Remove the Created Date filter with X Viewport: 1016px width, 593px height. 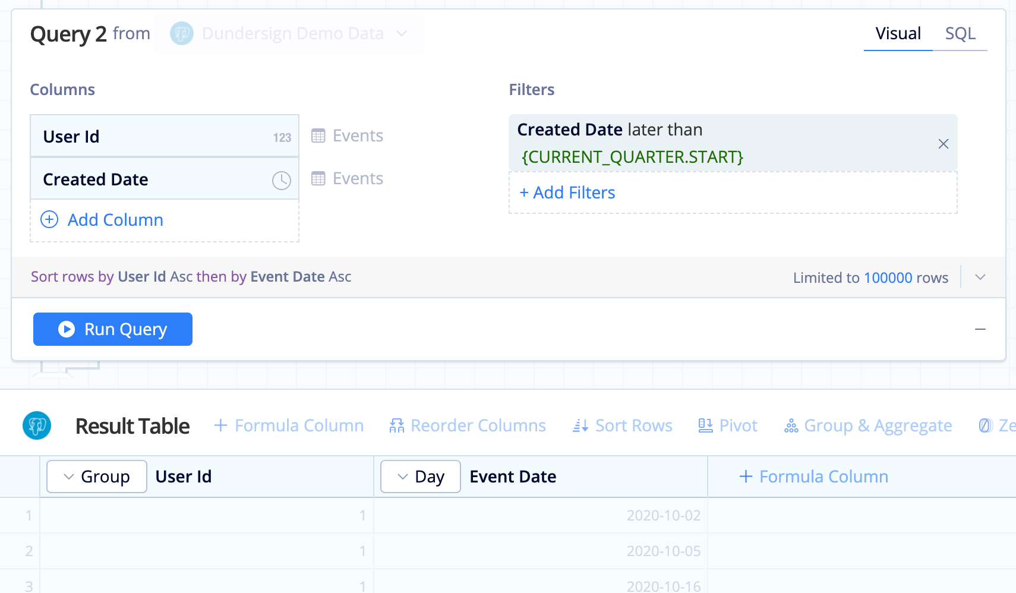tap(943, 144)
